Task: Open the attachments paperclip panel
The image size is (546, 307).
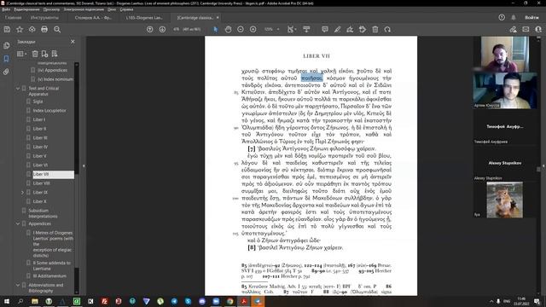Action: pyautogui.click(x=6, y=72)
